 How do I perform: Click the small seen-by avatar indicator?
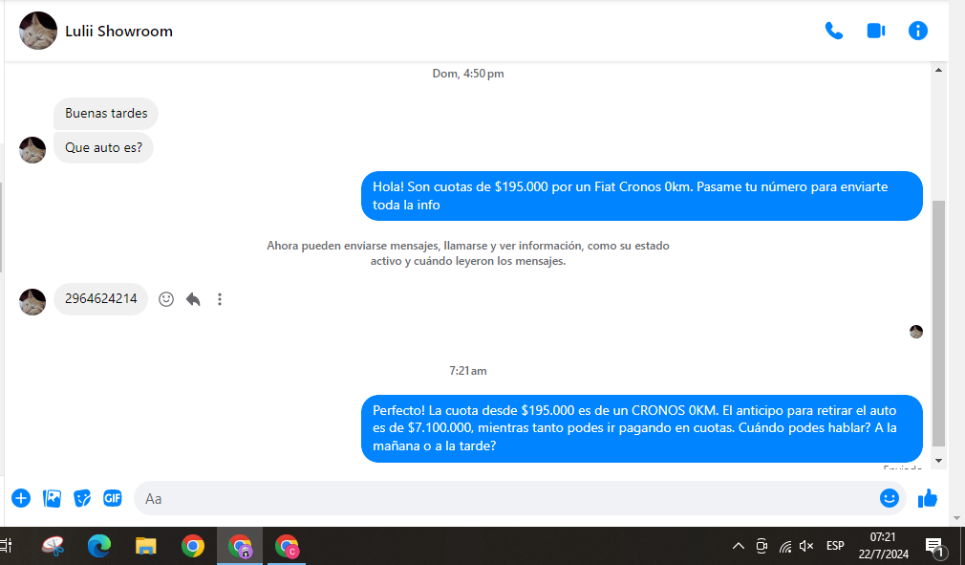(915, 332)
